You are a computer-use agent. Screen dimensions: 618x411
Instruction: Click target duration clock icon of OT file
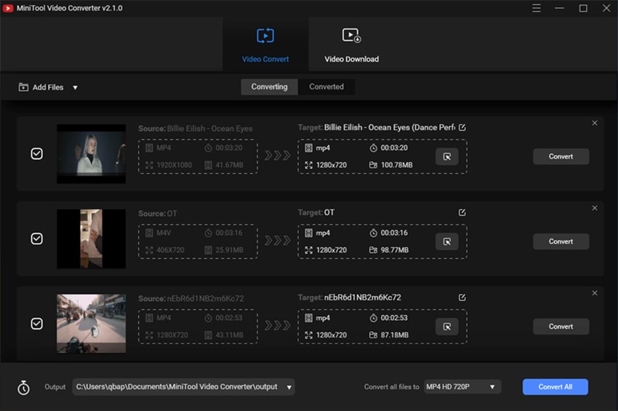click(x=373, y=233)
